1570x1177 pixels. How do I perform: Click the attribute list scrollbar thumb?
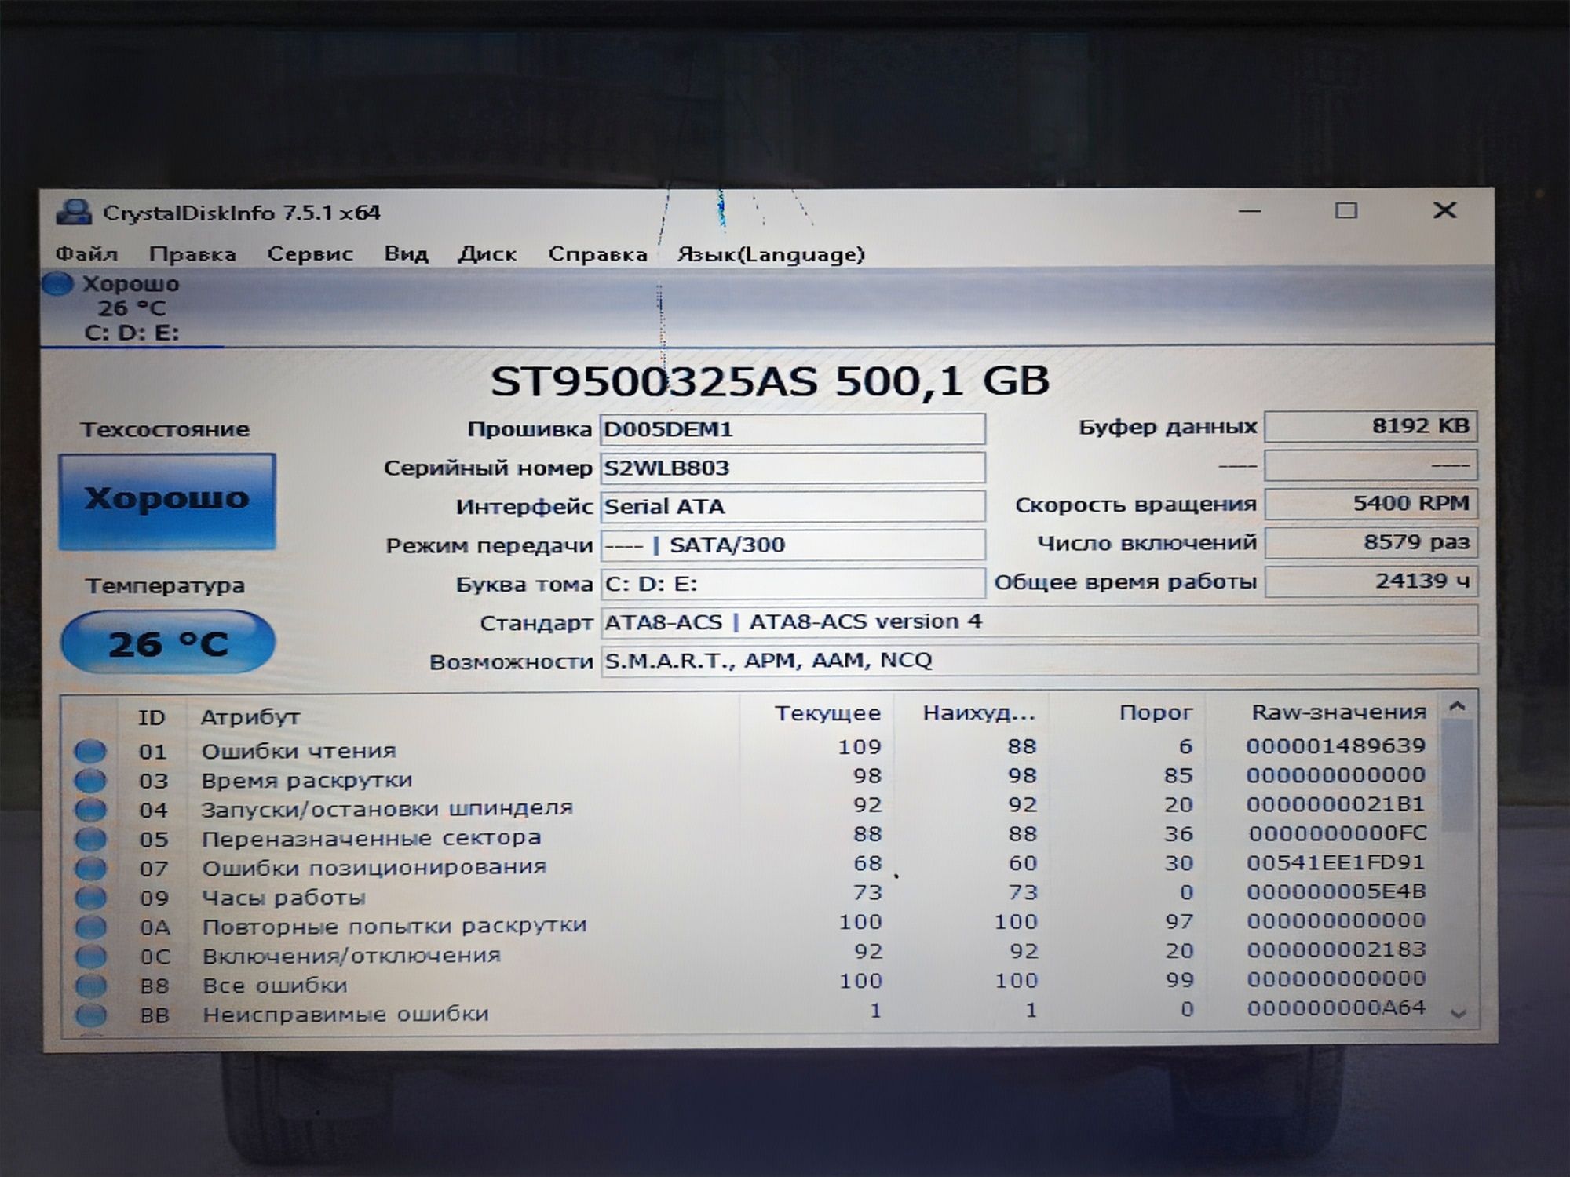(1458, 775)
